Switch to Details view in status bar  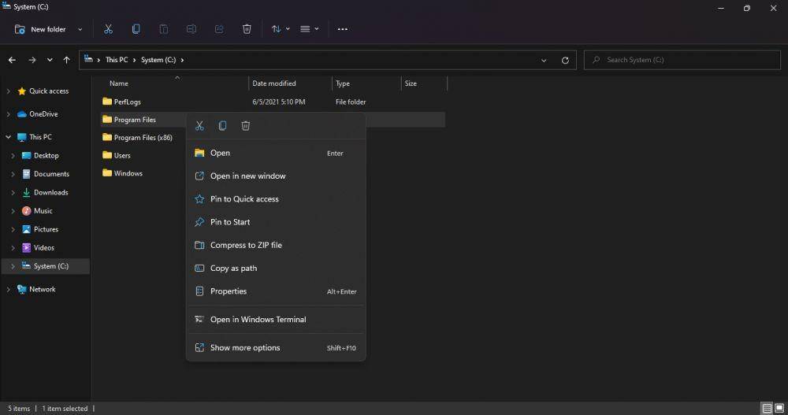(767, 408)
